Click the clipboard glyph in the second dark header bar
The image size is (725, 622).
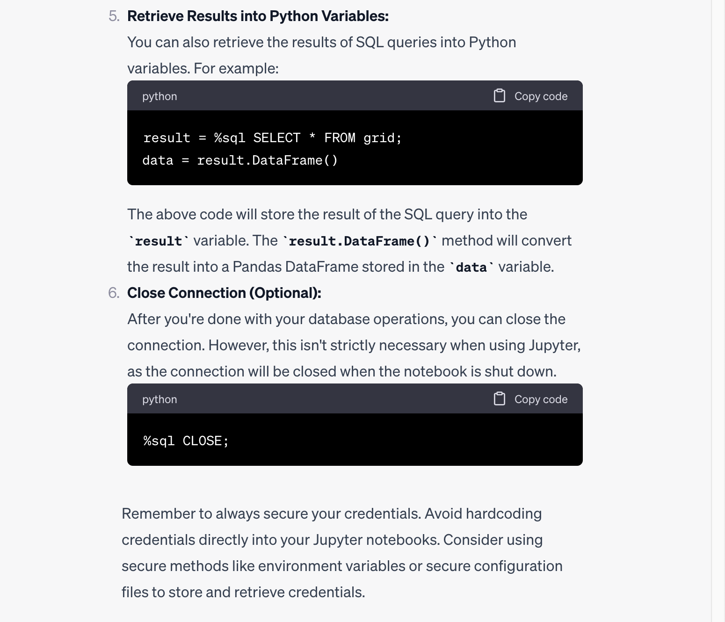pyautogui.click(x=500, y=398)
